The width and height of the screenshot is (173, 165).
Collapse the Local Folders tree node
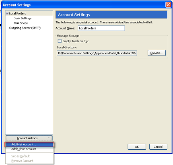tap(7, 13)
